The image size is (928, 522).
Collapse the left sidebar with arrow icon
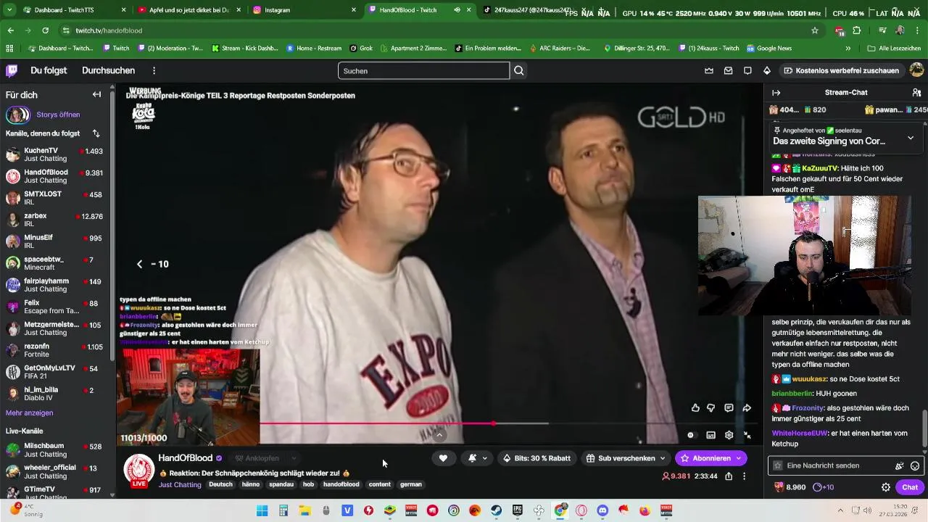pyautogui.click(x=96, y=94)
